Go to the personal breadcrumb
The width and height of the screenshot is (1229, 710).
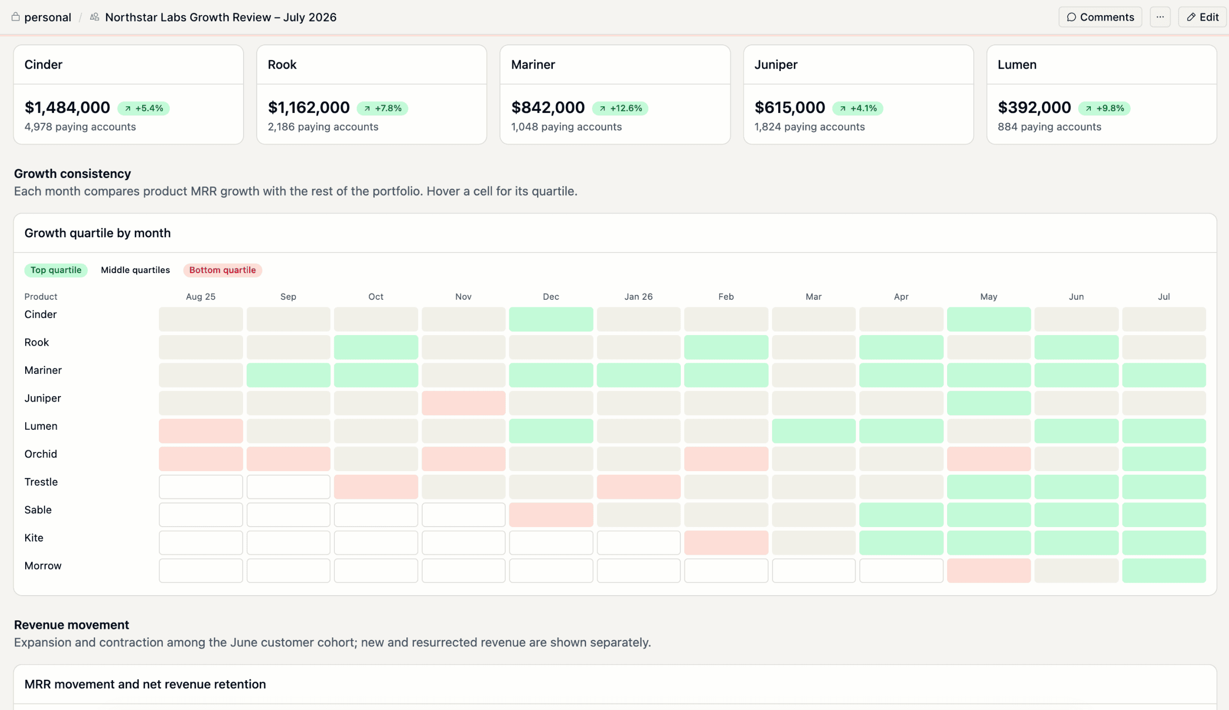pos(47,17)
